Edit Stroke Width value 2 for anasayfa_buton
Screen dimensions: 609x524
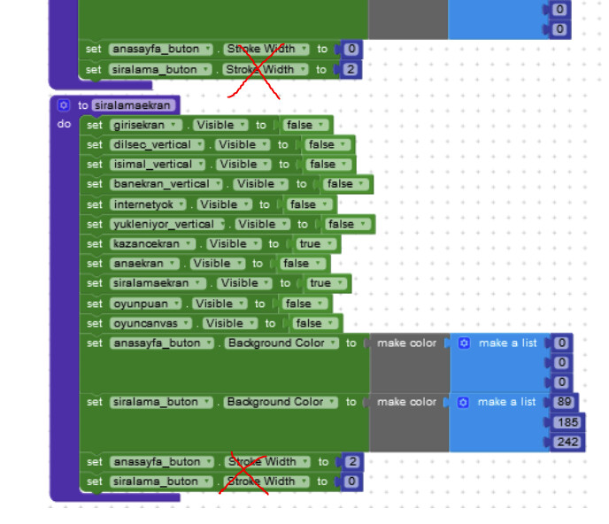(x=352, y=462)
